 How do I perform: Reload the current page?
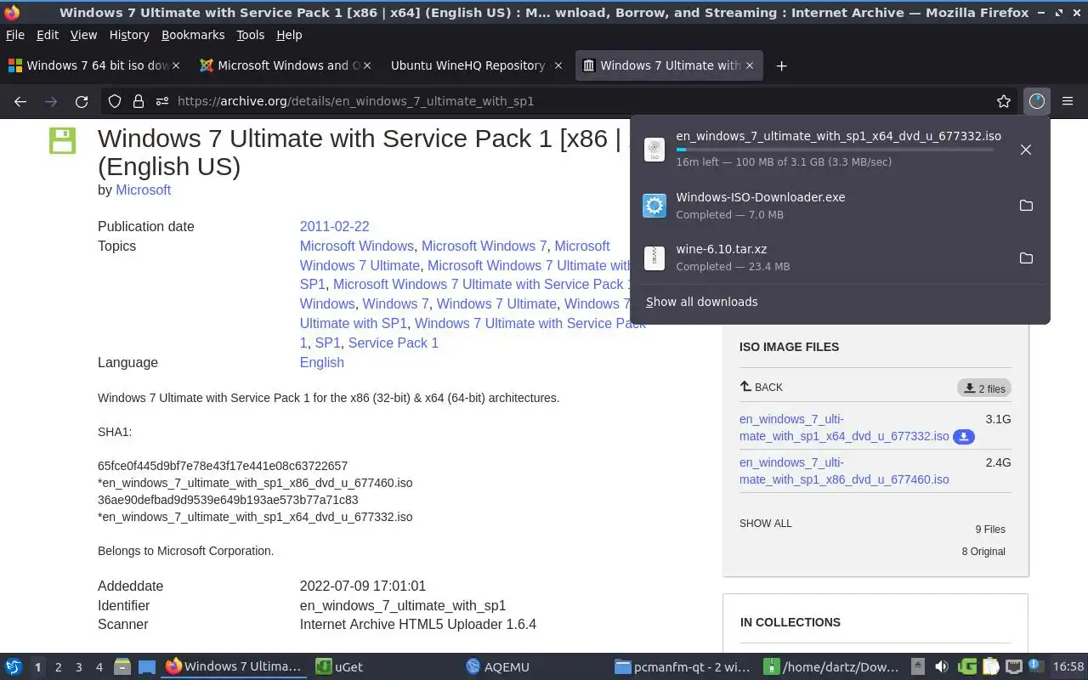[x=82, y=101]
